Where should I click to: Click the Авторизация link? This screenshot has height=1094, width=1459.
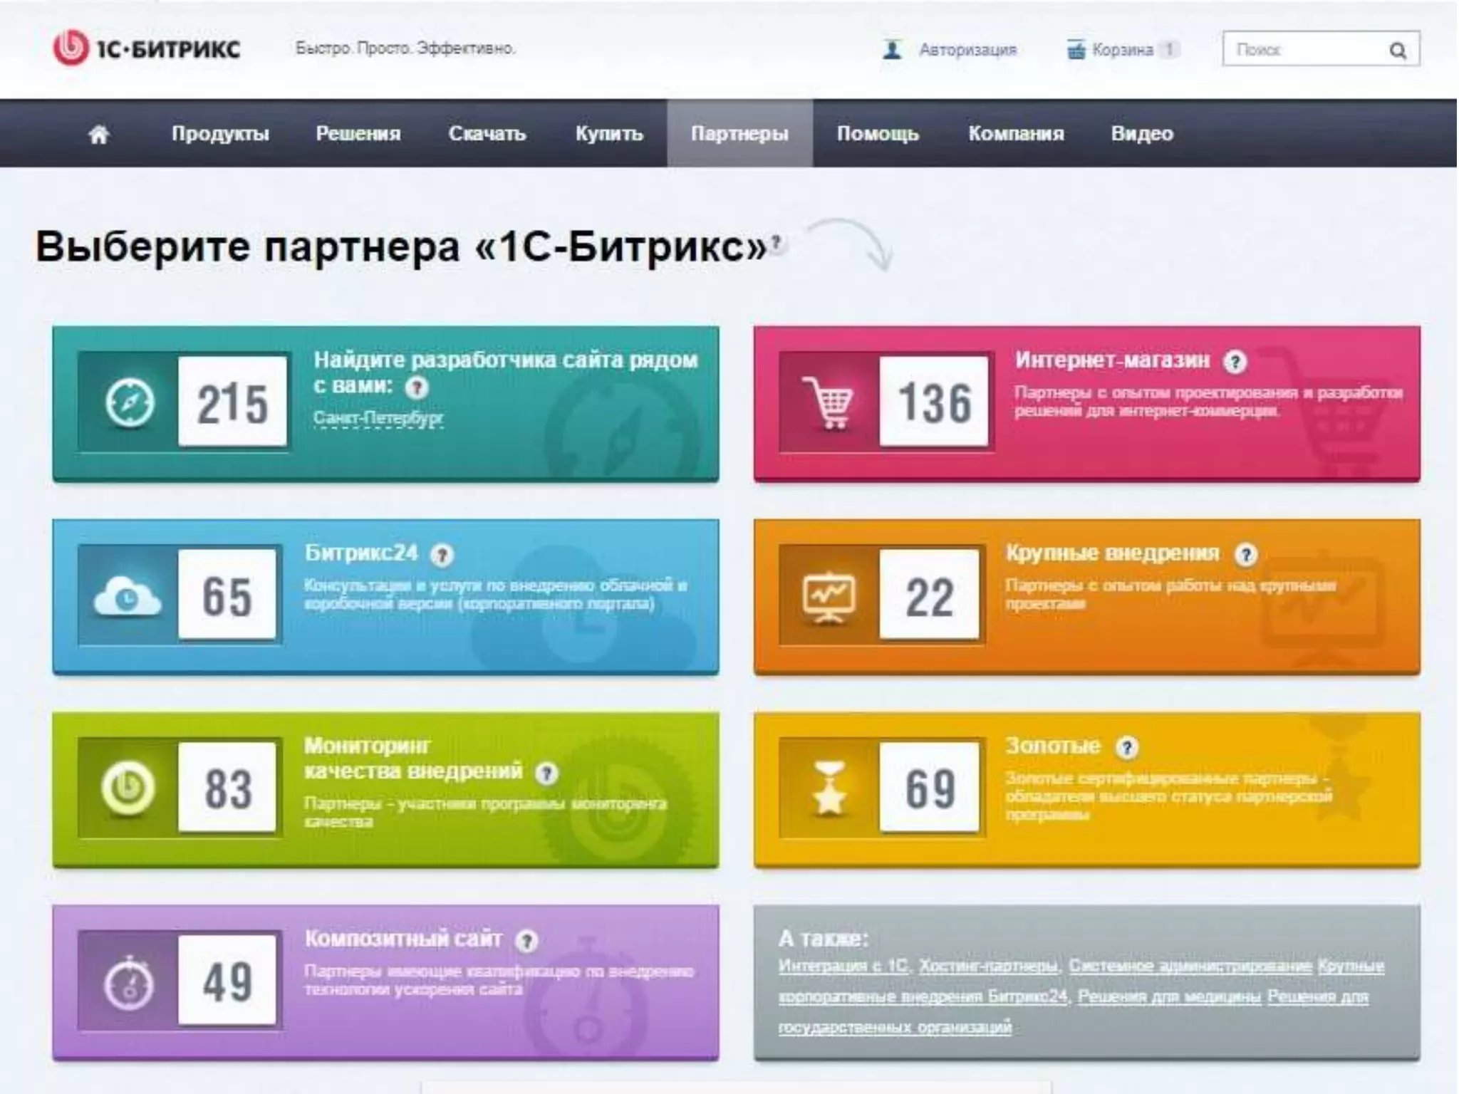coord(967,50)
